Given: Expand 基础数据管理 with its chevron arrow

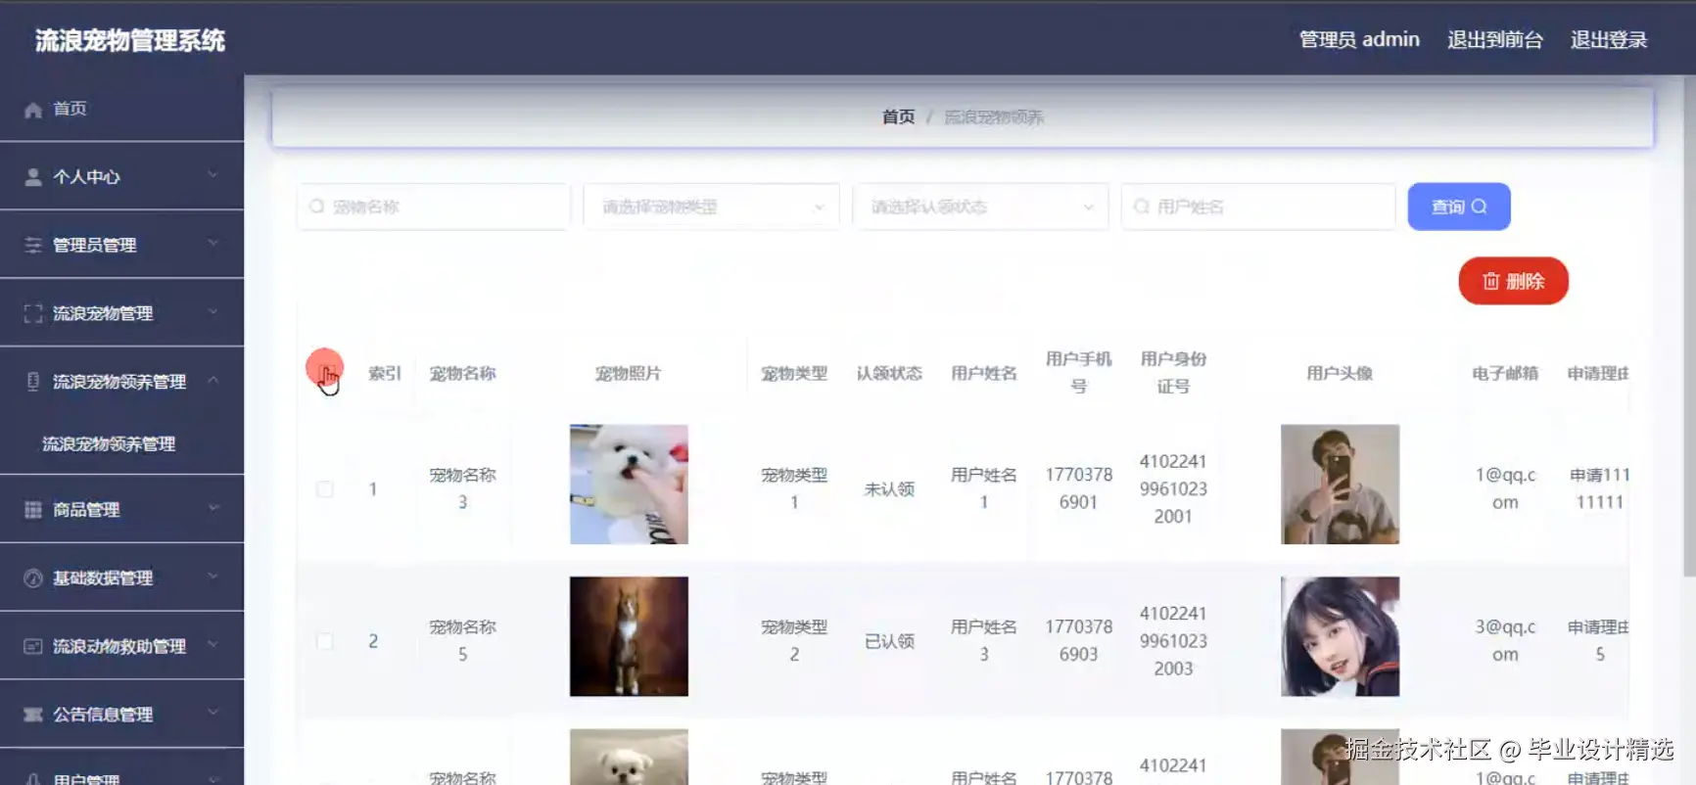Looking at the screenshot, I should coord(212,577).
